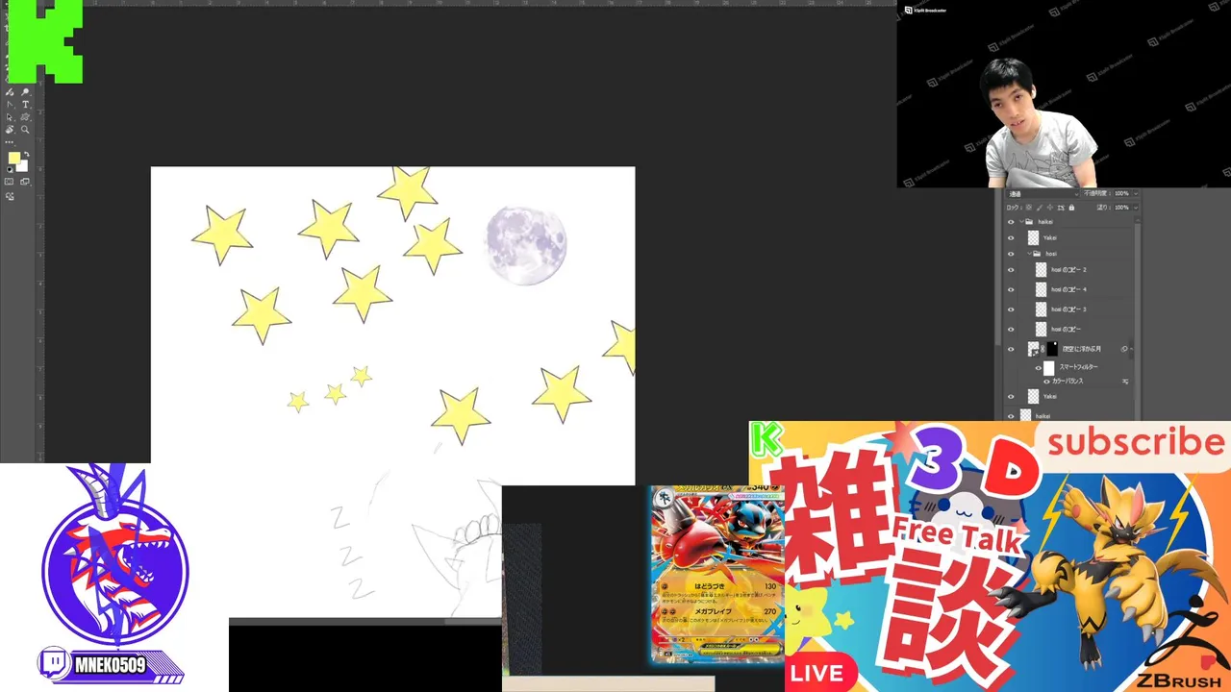This screenshot has width=1231, height=692.
Task: Hide the top haikei group
Action: pos(1012,221)
